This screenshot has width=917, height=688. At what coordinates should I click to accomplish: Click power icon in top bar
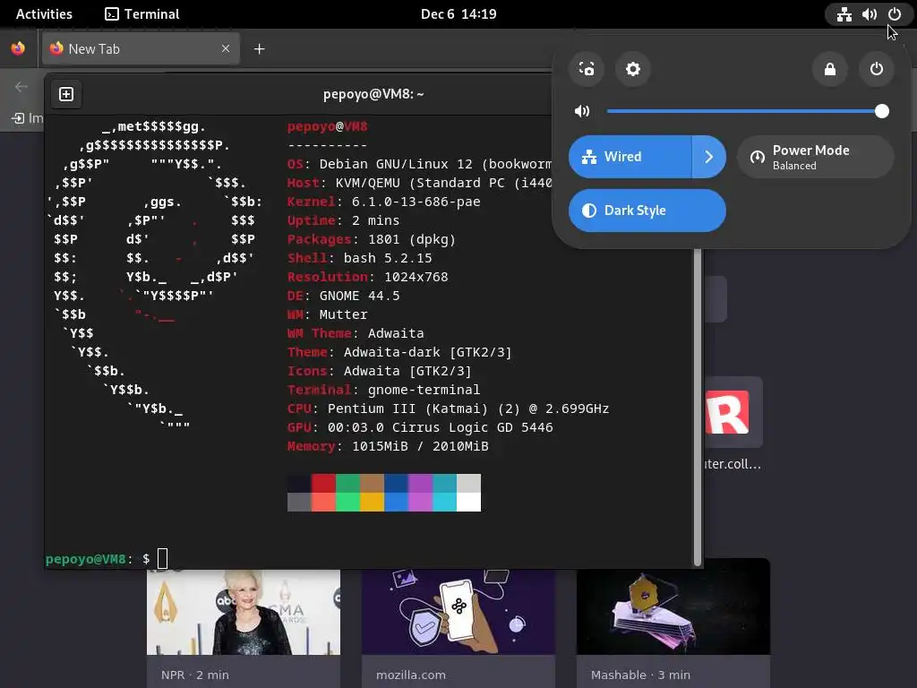pos(895,14)
